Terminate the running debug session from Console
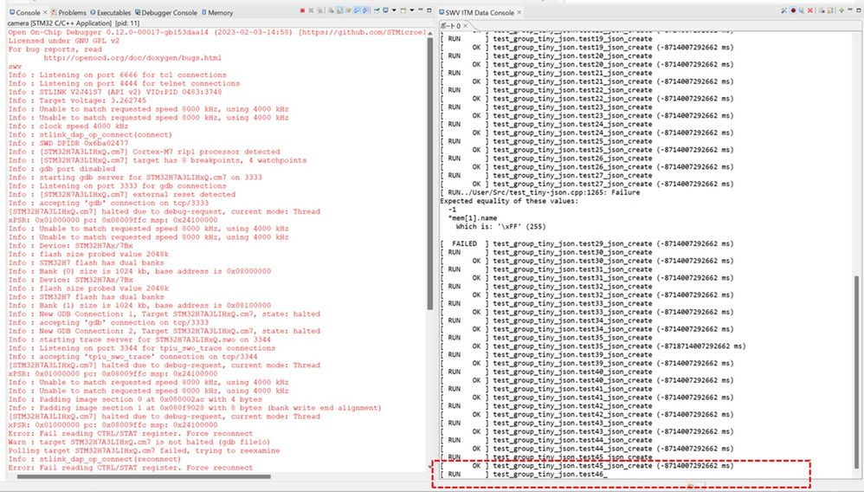The width and height of the screenshot is (864, 492). pyautogui.click(x=302, y=10)
